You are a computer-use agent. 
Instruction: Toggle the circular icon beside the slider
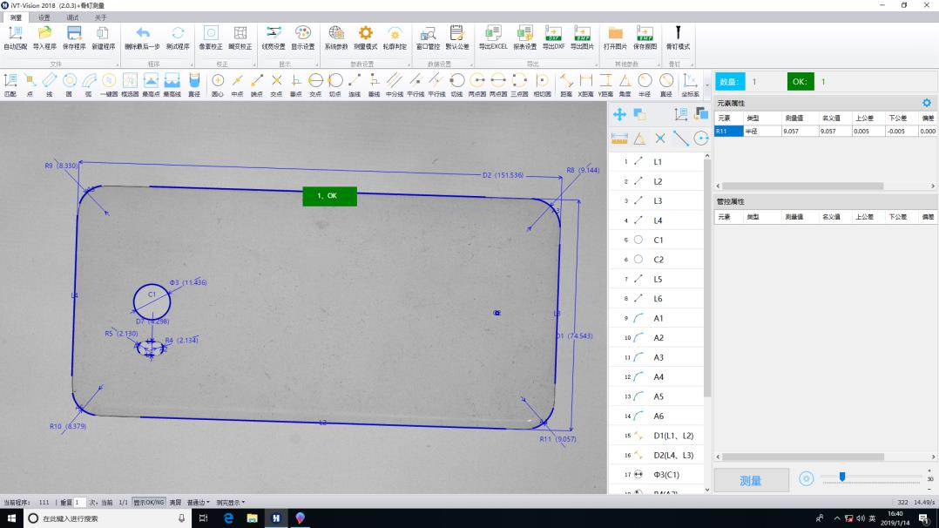(x=806, y=478)
